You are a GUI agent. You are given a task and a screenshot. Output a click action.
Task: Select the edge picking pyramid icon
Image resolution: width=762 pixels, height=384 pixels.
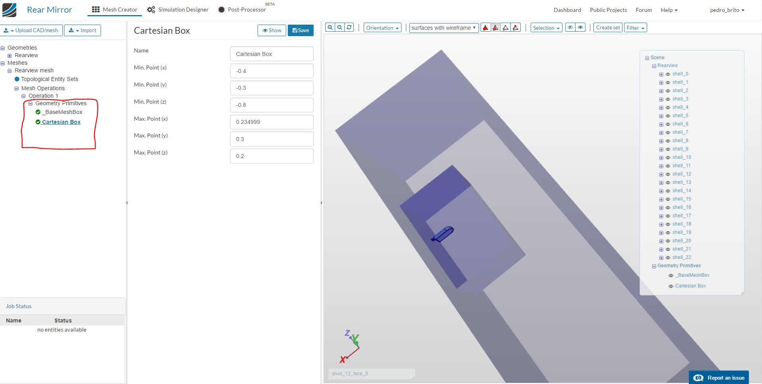point(506,28)
